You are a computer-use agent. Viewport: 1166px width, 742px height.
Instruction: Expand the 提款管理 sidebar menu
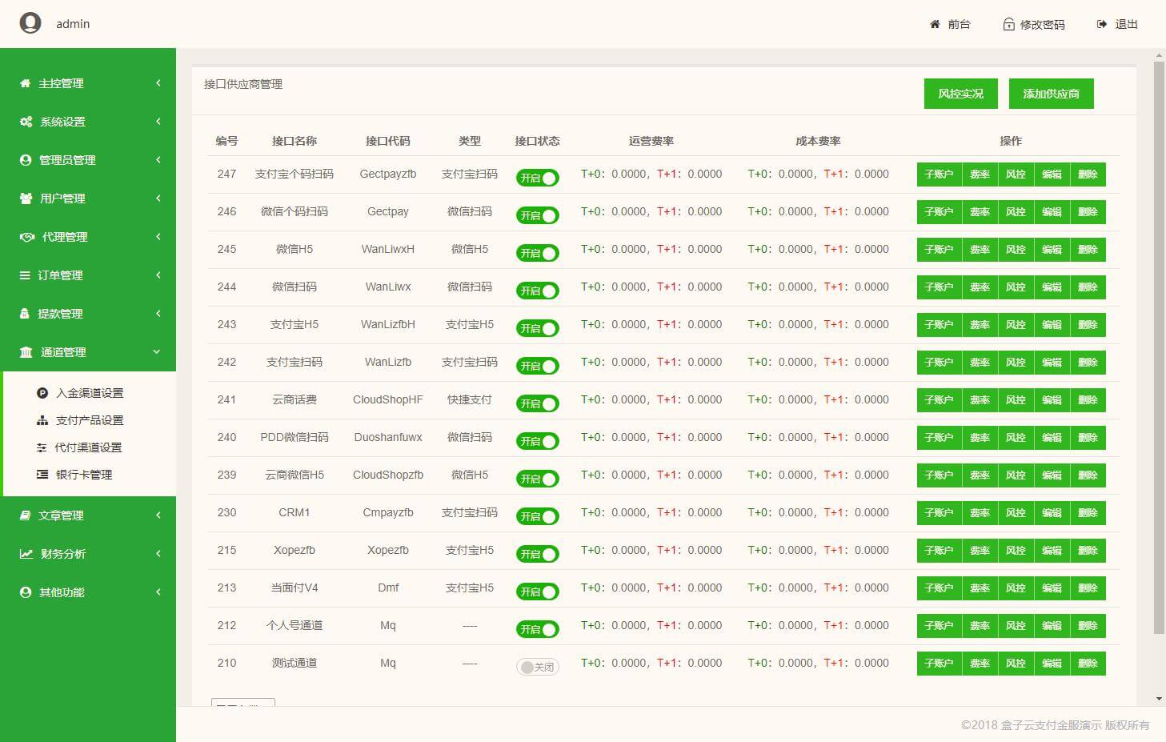(x=88, y=314)
